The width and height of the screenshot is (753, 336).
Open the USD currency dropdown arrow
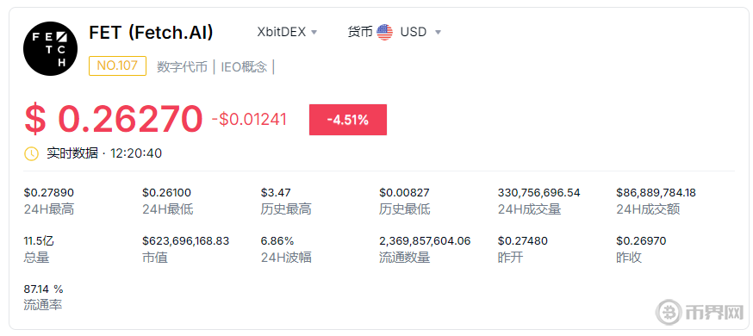click(438, 33)
